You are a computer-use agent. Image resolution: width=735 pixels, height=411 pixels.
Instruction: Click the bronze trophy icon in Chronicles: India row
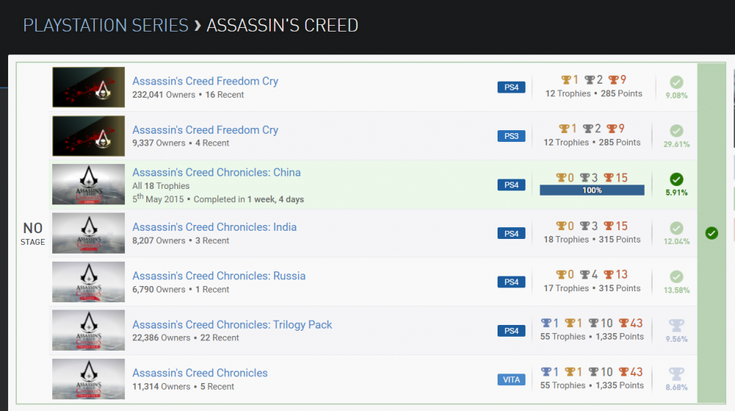tap(609, 226)
